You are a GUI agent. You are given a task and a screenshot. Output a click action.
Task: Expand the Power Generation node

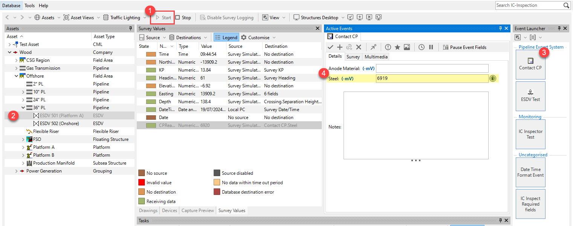[16, 171]
